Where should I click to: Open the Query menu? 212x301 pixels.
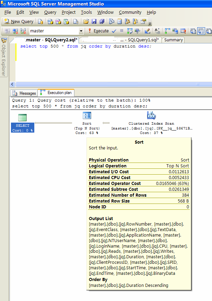[50, 12]
